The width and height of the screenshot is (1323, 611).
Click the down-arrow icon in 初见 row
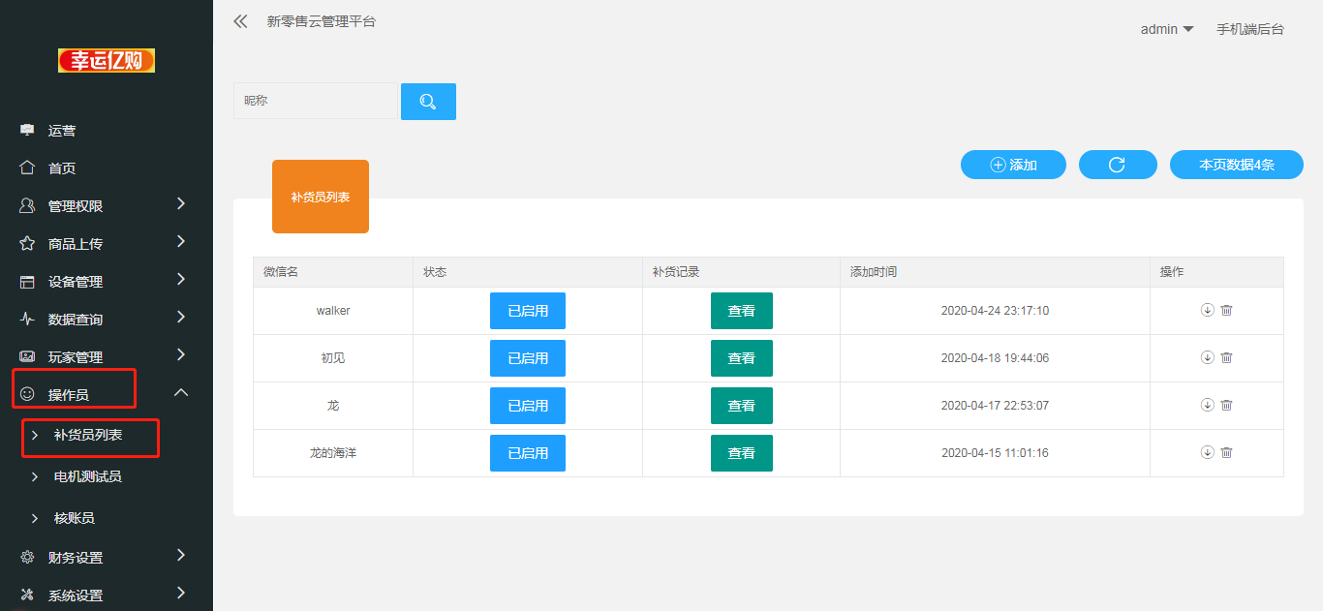[x=1207, y=357]
